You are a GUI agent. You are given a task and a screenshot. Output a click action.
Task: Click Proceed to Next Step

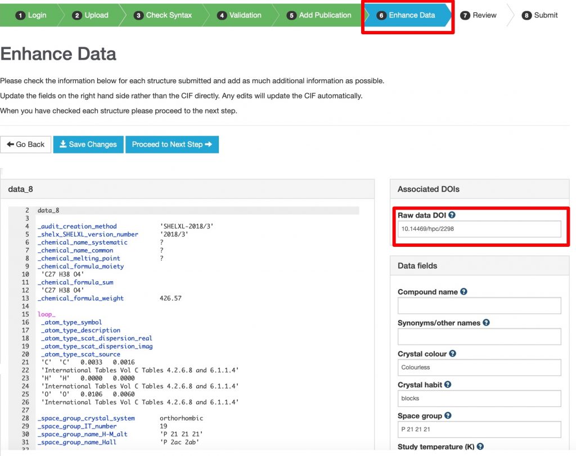pyautogui.click(x=172, y=145)
